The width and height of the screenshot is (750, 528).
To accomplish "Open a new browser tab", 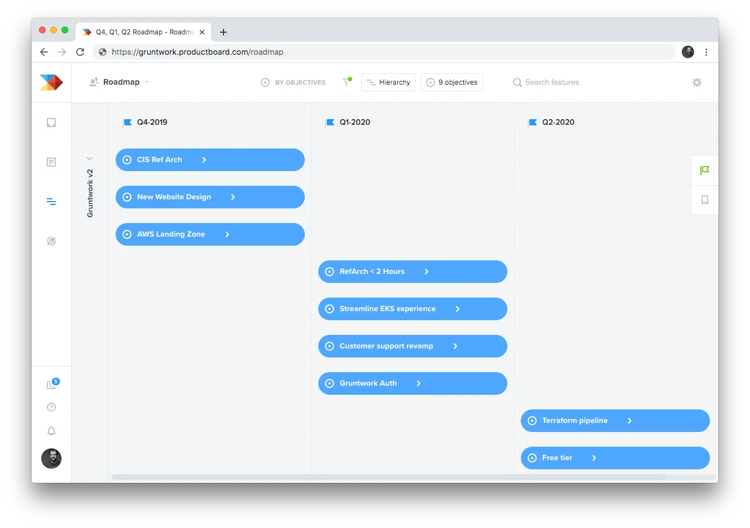I will (223, 32).
